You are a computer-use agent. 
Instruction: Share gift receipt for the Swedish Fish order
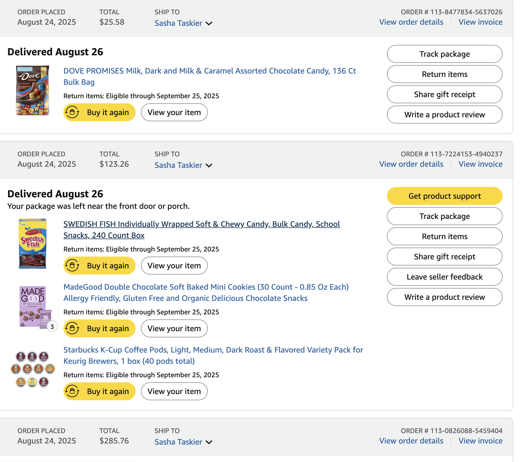point(444,257)
